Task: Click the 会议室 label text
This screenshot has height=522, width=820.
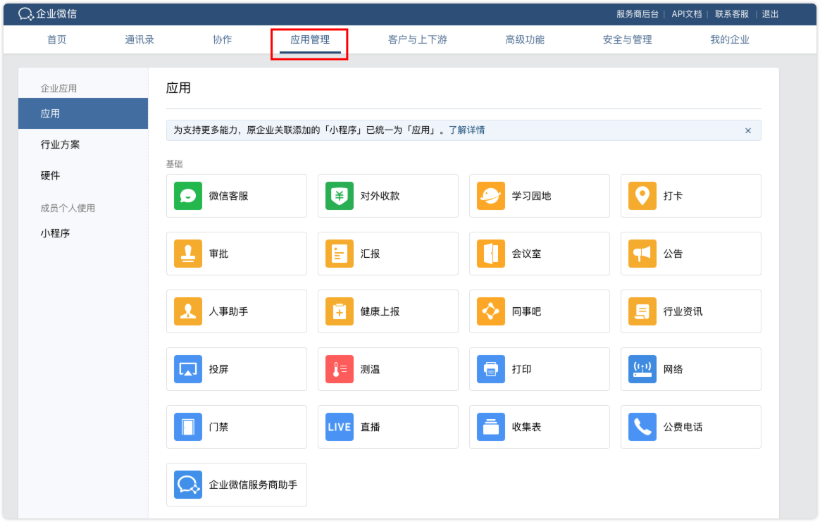Action: click(x=527, y=254)
